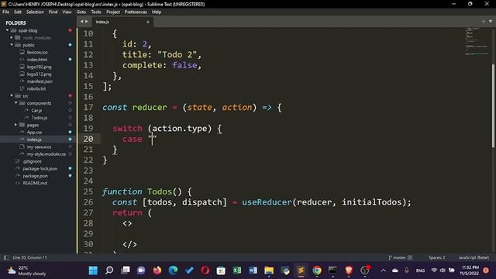This screenshot has width=496, height=279.
Task: Open Car.js in the sidebar
Action: click(x=36, y=110)
